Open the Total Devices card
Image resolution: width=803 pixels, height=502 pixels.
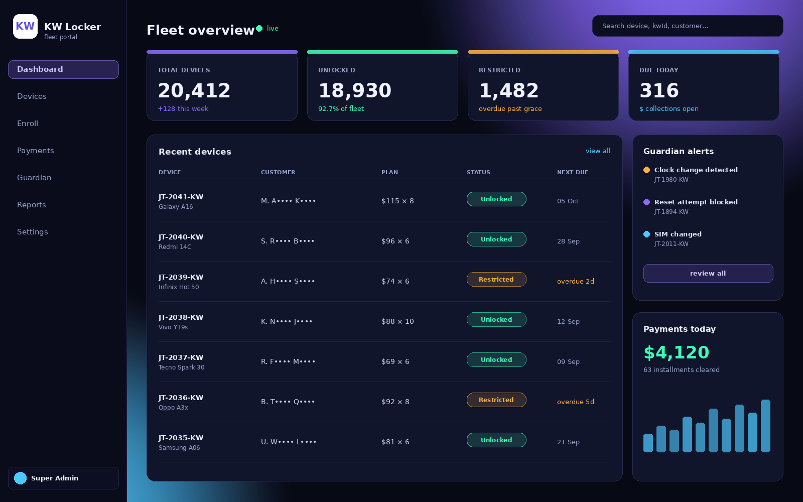tap(222, 85)
